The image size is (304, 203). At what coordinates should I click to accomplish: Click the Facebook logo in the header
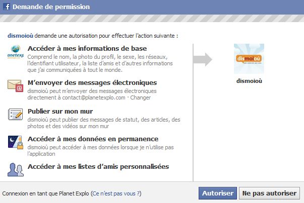pyautogui.click(x=7, y=7)
